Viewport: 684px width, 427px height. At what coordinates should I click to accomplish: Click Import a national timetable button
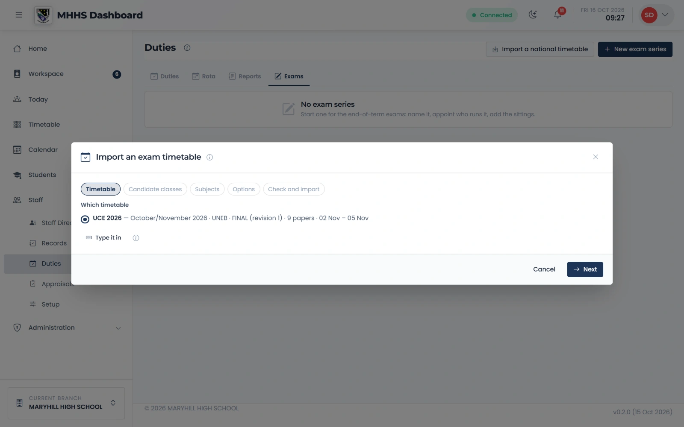point(540,49)
